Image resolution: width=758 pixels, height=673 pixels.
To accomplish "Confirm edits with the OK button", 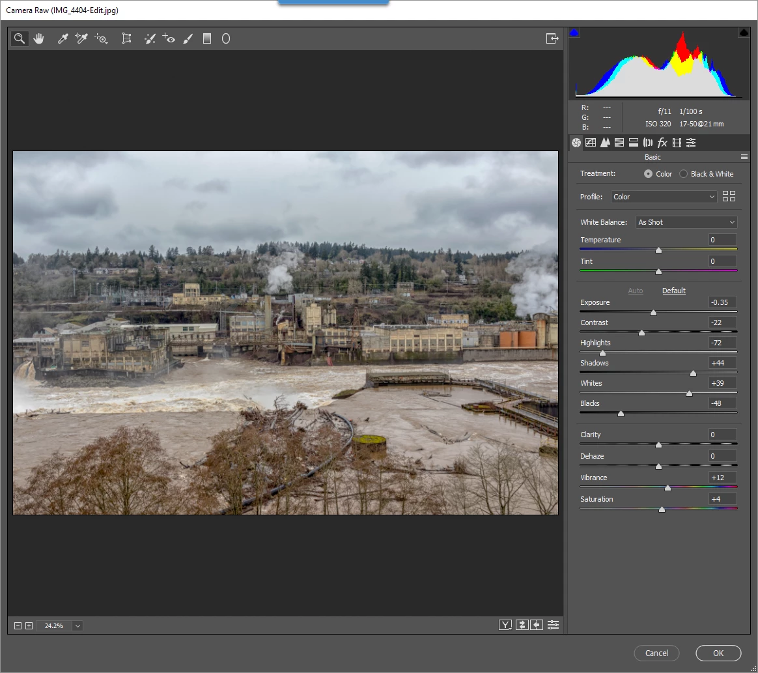I will pyautogui.click(x=718, y=653).
